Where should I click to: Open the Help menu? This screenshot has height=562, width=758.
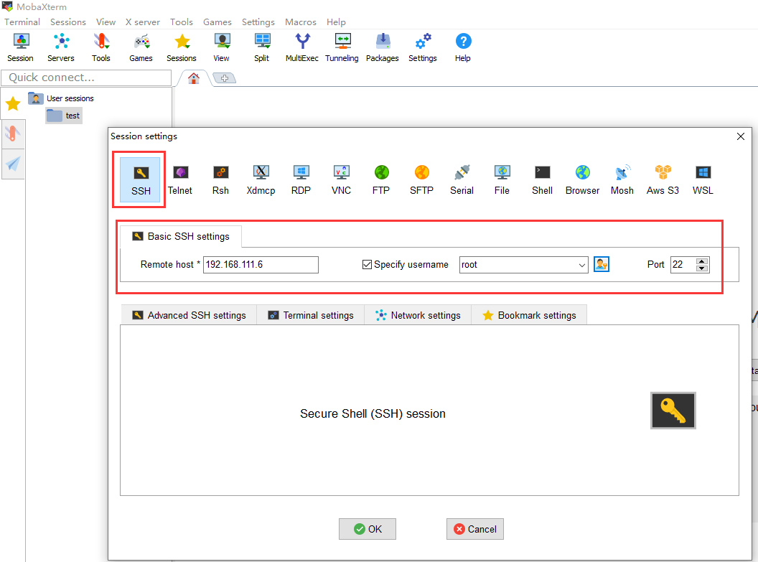(336, 22)
